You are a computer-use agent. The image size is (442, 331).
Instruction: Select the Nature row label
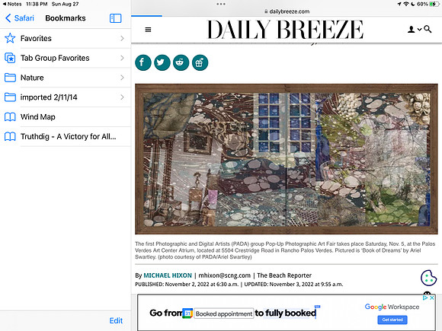tap(32, 78)
